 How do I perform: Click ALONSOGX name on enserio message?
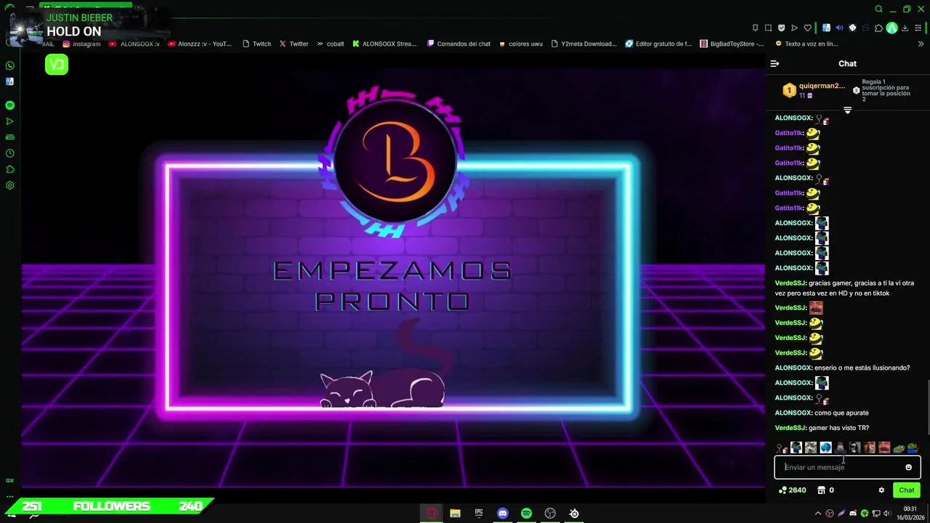point(793,368)
